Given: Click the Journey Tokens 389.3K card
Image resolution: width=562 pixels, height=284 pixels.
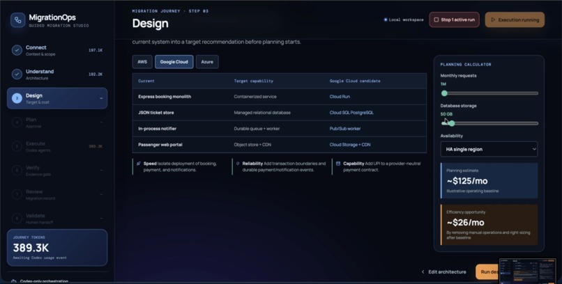Looking at the screenshot, I should pyautogui.click(x=57, y=248).
